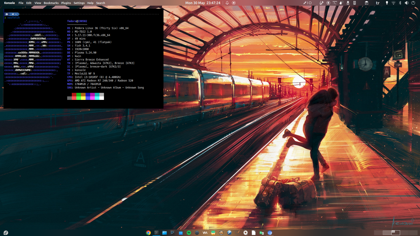Screen dimensions: 420x236
Task: Open the Wi-Fi network icon
Action: (394, 3)
